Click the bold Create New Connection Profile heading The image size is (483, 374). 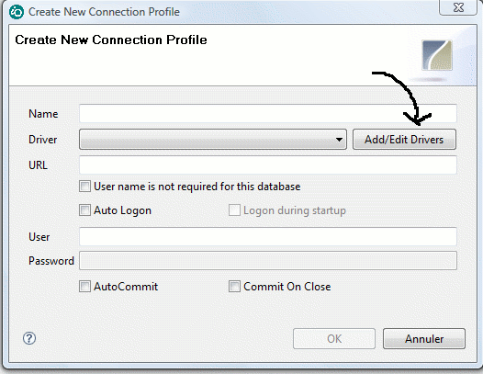click(x=111, y=40)
